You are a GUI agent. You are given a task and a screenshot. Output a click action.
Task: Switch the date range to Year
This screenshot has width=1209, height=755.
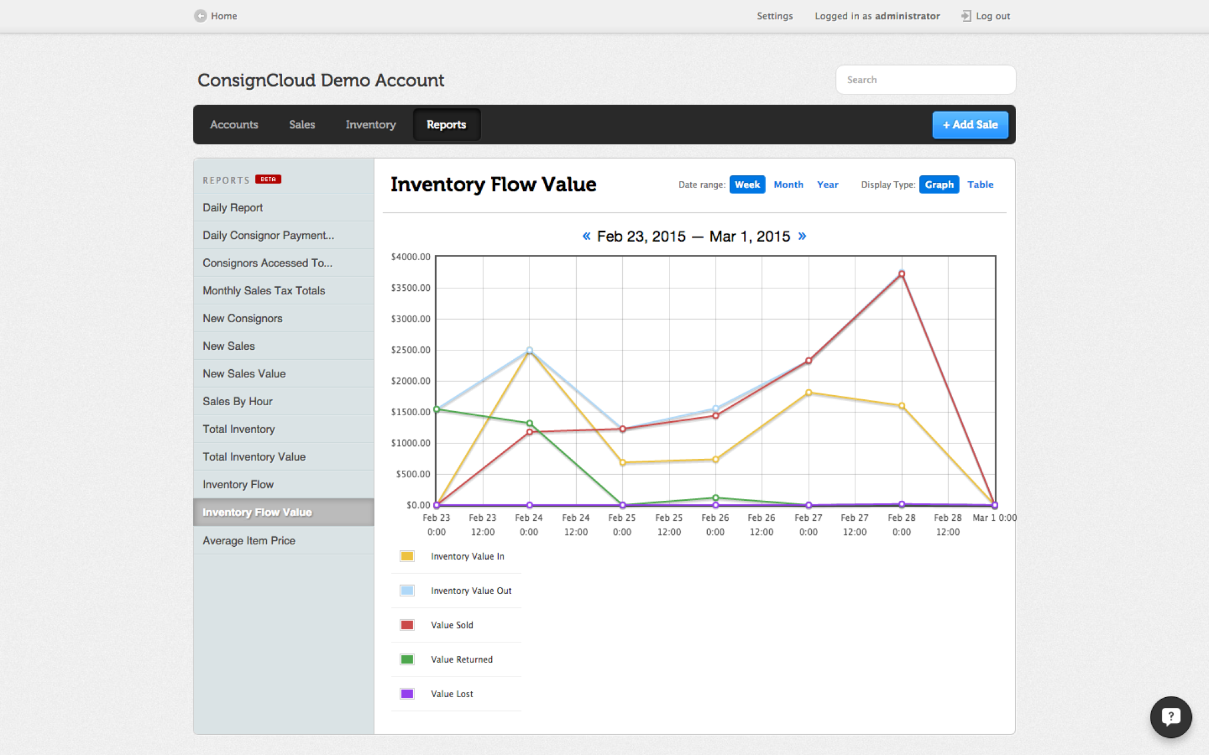828,185
